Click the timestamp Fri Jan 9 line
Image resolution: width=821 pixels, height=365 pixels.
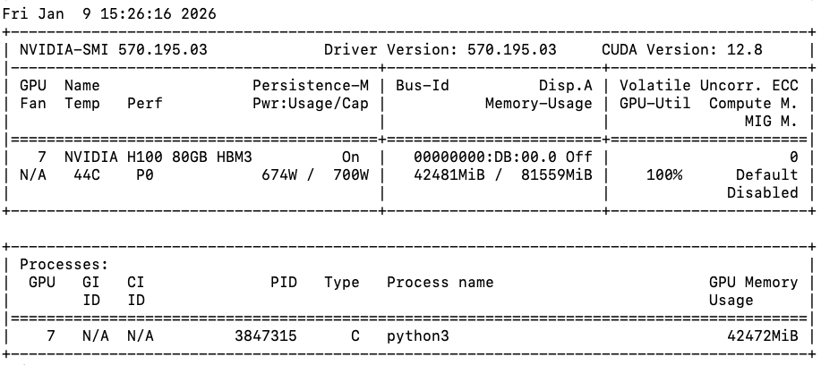[109, 14]
